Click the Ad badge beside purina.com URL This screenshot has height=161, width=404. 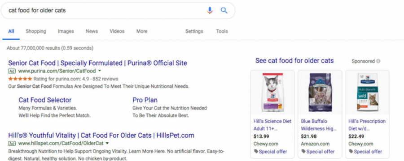pyautogui.click(x=12, y=71)
